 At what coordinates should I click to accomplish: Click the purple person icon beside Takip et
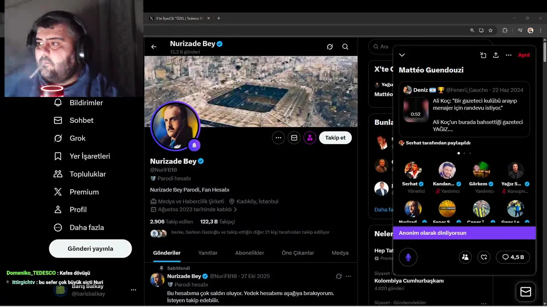tap(310, 138)
